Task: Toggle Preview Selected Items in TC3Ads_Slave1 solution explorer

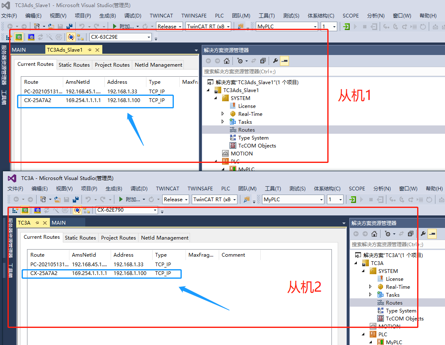Action: [x=284, y=61]
